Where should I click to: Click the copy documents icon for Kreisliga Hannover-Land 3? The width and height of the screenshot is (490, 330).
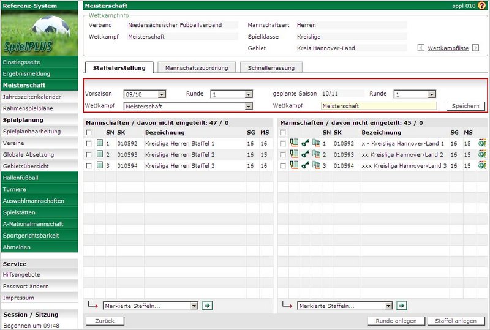click(x=316, y=165)
